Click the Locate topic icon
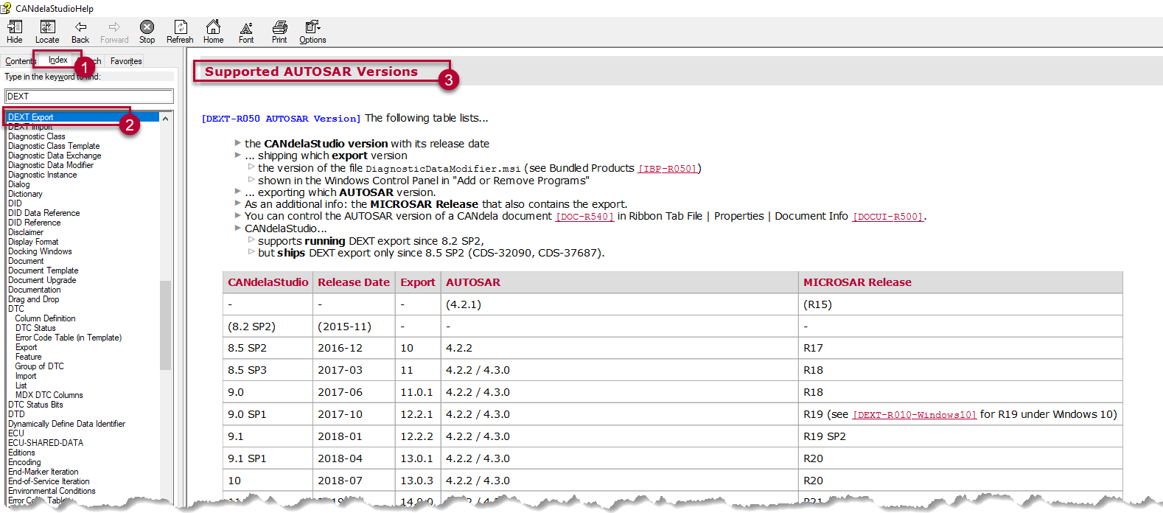This screenshot has height=513, width=1163. click(47, 32)
